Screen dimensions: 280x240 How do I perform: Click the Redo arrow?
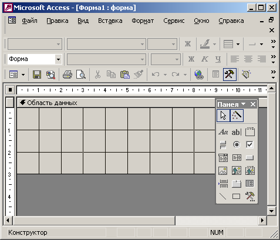click(x=176, y=75)
